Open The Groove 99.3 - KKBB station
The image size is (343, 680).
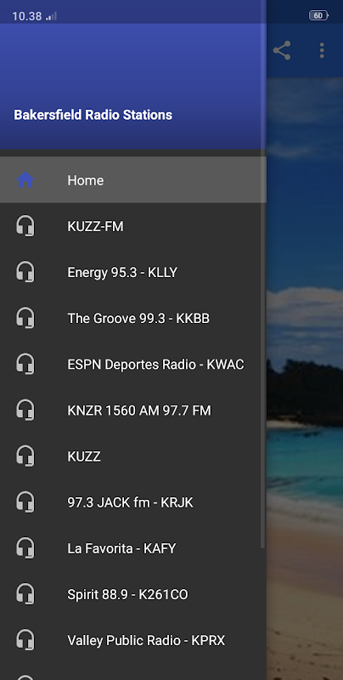click(133, 318)
